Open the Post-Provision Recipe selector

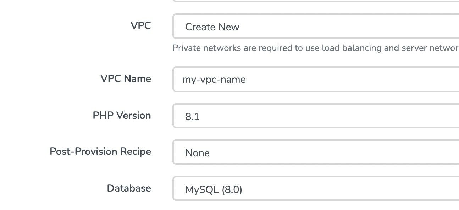(316, 152)
